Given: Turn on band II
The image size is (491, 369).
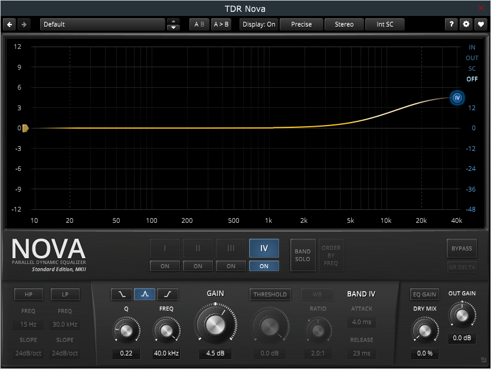Looking at the screenshot, I should click(198, 266).
